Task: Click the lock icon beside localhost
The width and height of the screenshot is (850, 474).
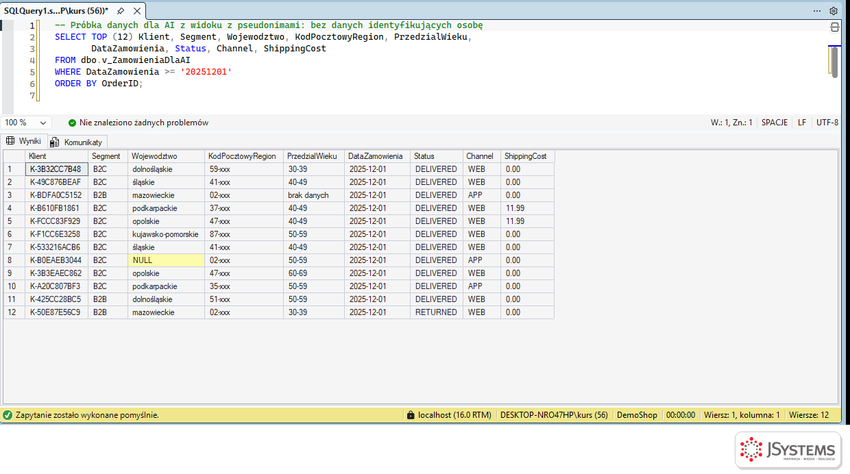Action: (411, 415)
